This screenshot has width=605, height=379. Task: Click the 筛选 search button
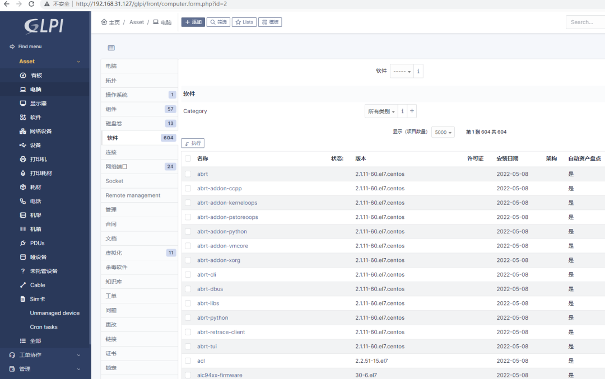218,22
